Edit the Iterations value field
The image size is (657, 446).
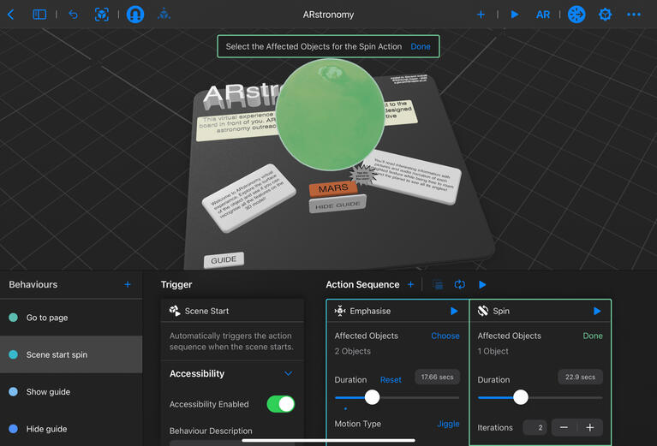[x=535, y=427]
